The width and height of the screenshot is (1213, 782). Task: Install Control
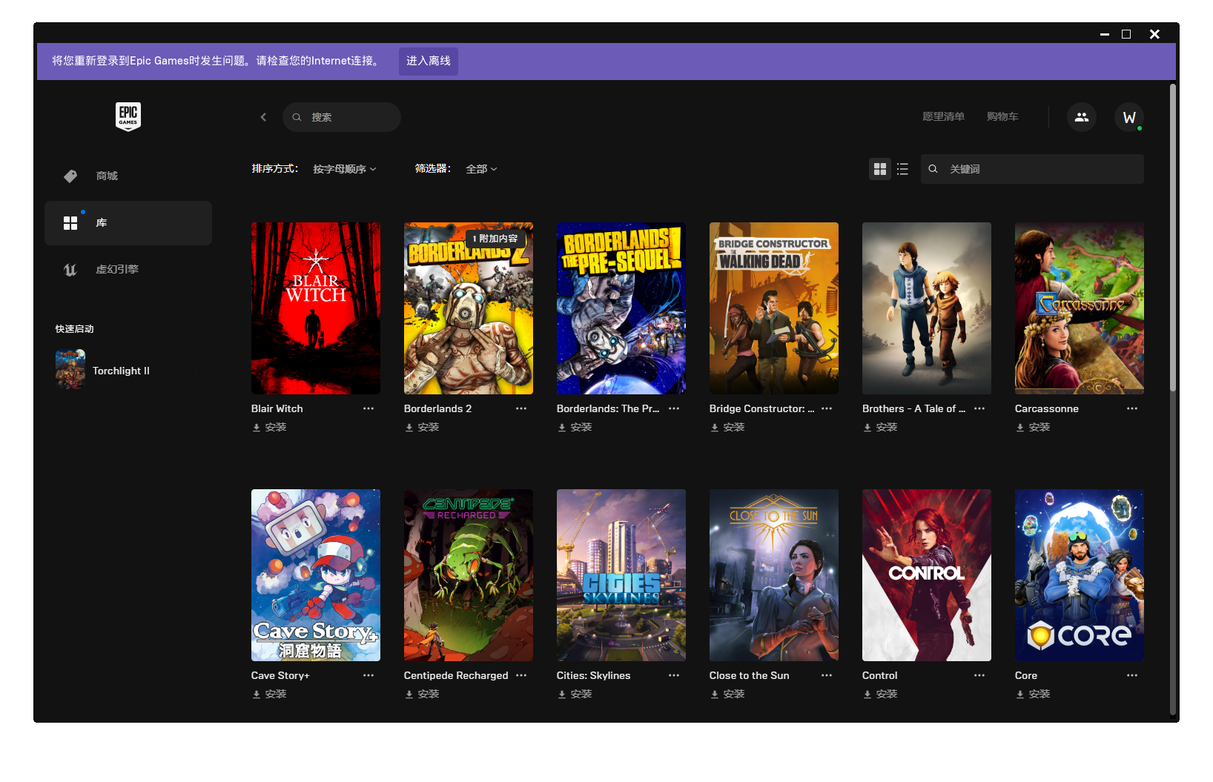880,694
